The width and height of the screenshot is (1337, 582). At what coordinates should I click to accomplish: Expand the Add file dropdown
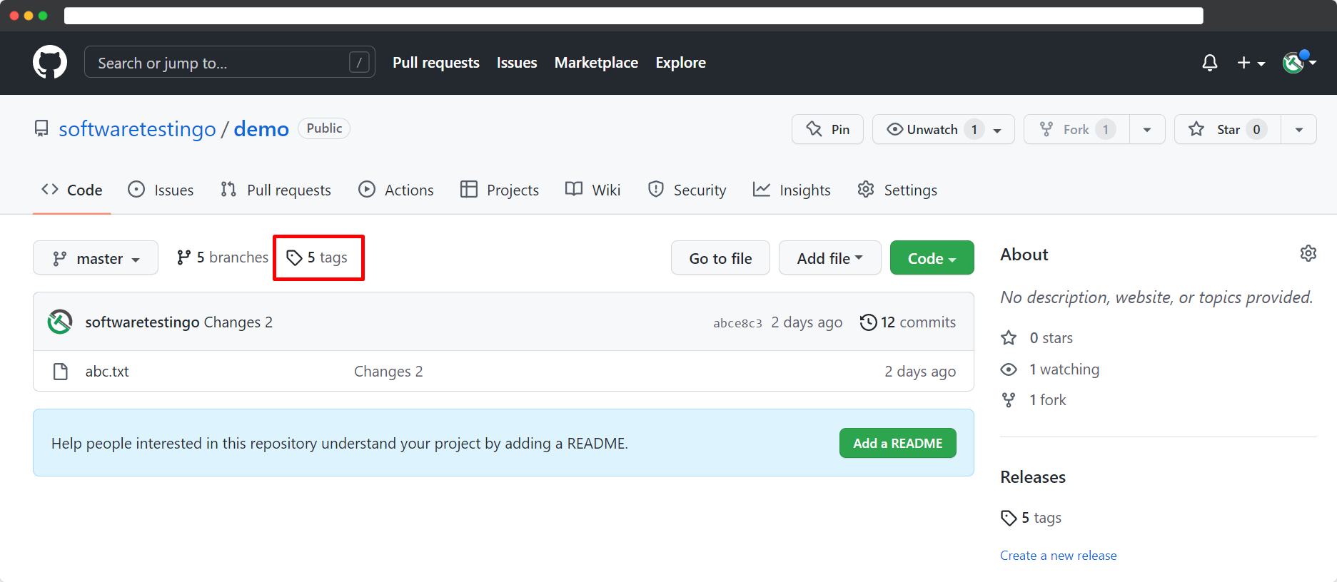click(x=829, y=258)
